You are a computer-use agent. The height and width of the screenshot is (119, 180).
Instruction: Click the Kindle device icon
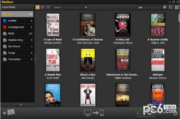click(102, 113)
